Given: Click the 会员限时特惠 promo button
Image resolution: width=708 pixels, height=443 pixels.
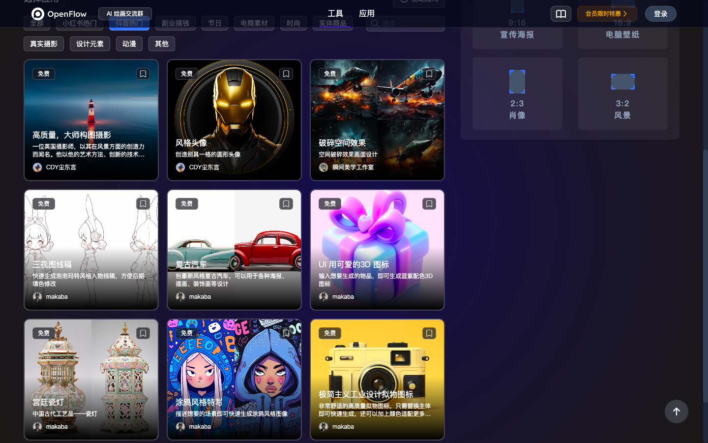Looking at the screenshot, I should [607, 14].
